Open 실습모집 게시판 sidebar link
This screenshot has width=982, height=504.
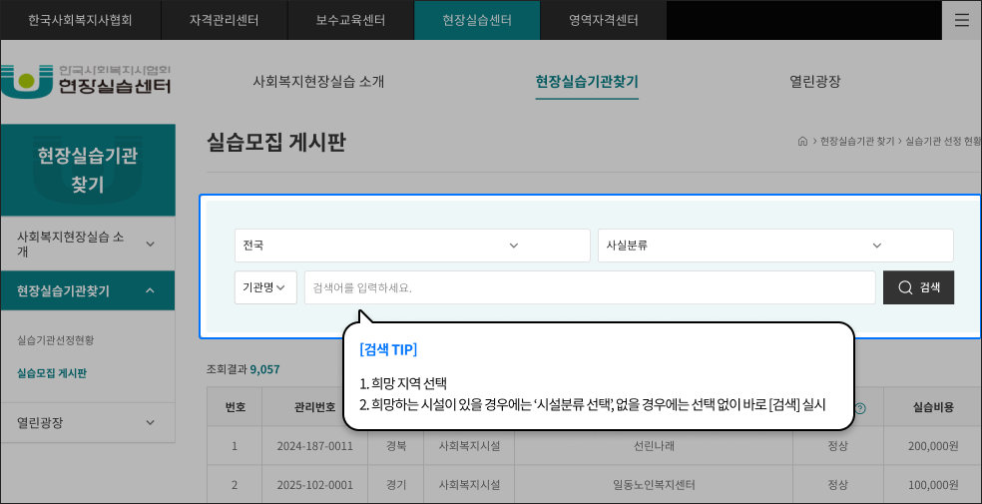point(52,374)
